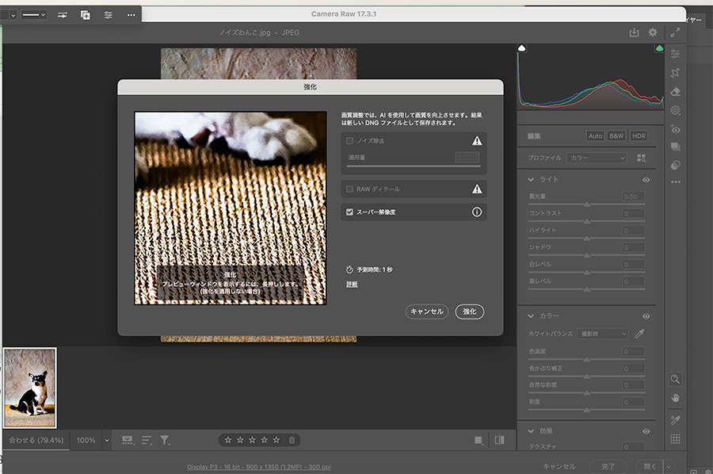Pick the white balance eyedropper
The width and height of the screenshot is (713, 474).
[x=640, y=334]
